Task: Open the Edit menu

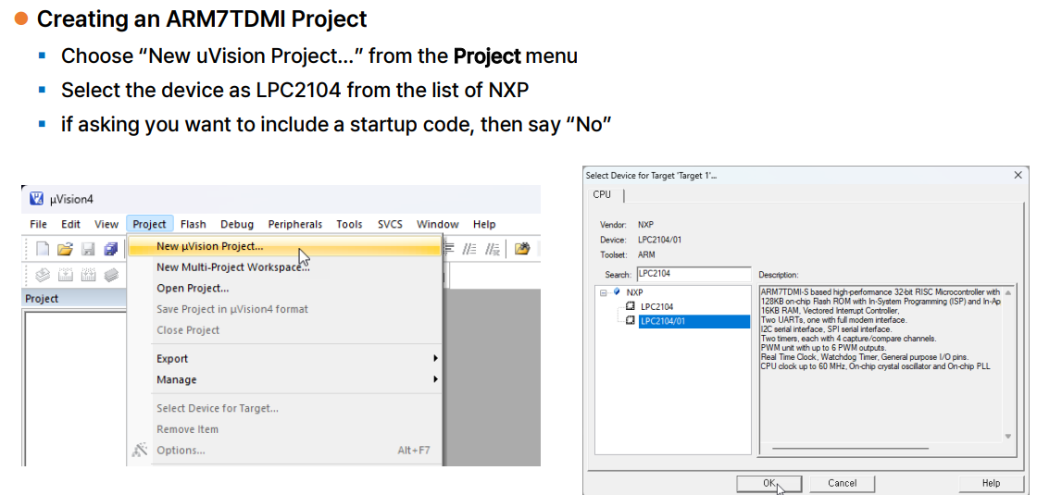Action: pyautogui.click(x=70, y=224)
